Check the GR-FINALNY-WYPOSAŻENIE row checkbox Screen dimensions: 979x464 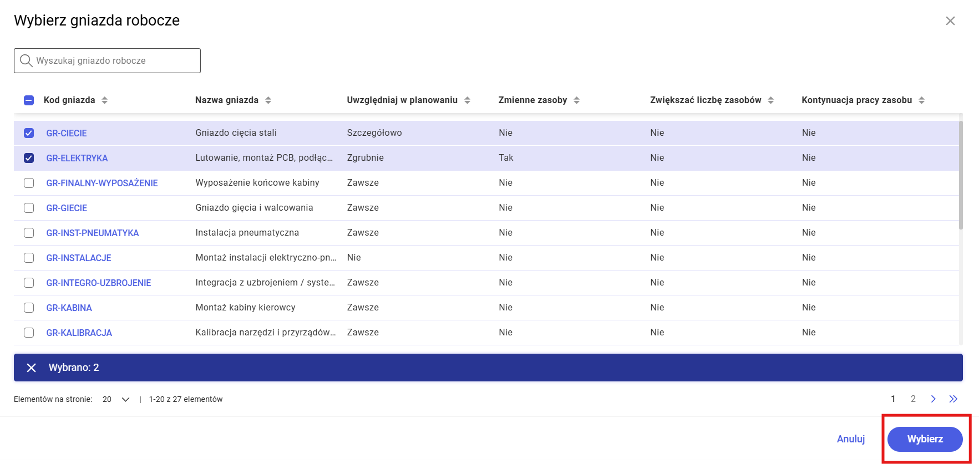[x=29, y=183]
